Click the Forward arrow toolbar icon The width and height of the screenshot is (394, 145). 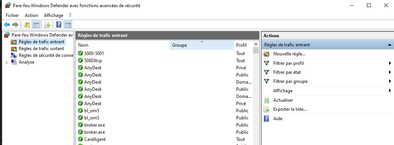click(15, 25)
